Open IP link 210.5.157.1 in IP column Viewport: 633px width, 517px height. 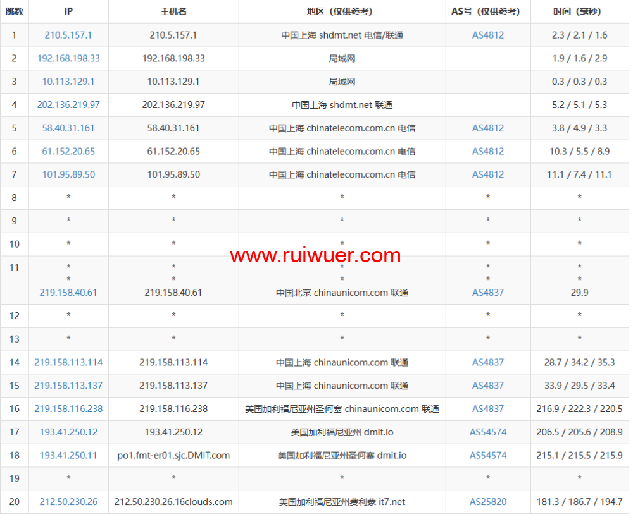[x=68, y=35]
